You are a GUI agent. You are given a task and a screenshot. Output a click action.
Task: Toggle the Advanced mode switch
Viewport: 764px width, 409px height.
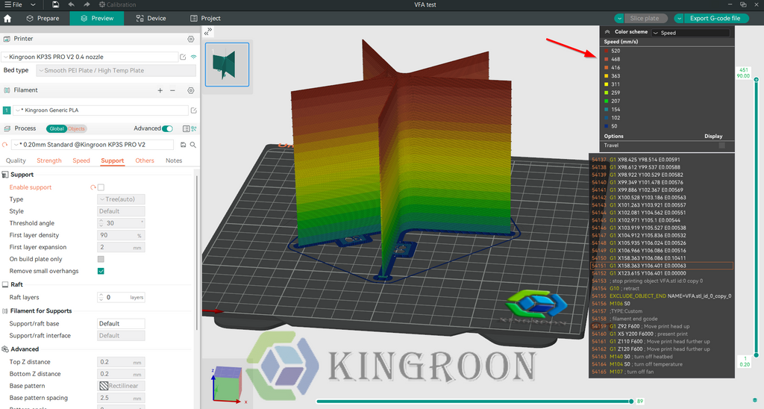coord(168,128)
